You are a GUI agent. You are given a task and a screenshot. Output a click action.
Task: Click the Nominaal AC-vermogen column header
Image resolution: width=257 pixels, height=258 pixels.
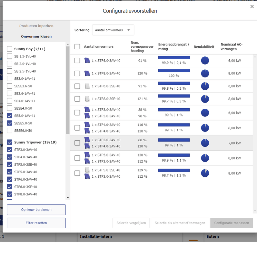(231, 46)
